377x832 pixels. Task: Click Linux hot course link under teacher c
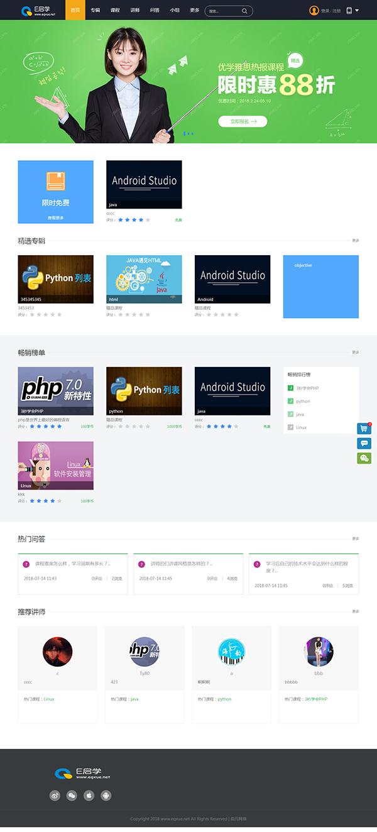(x=49, y=699)
